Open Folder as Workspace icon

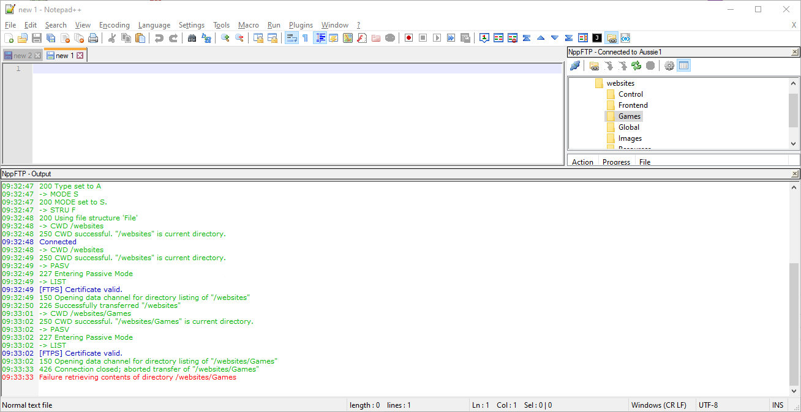pos(376,38)
